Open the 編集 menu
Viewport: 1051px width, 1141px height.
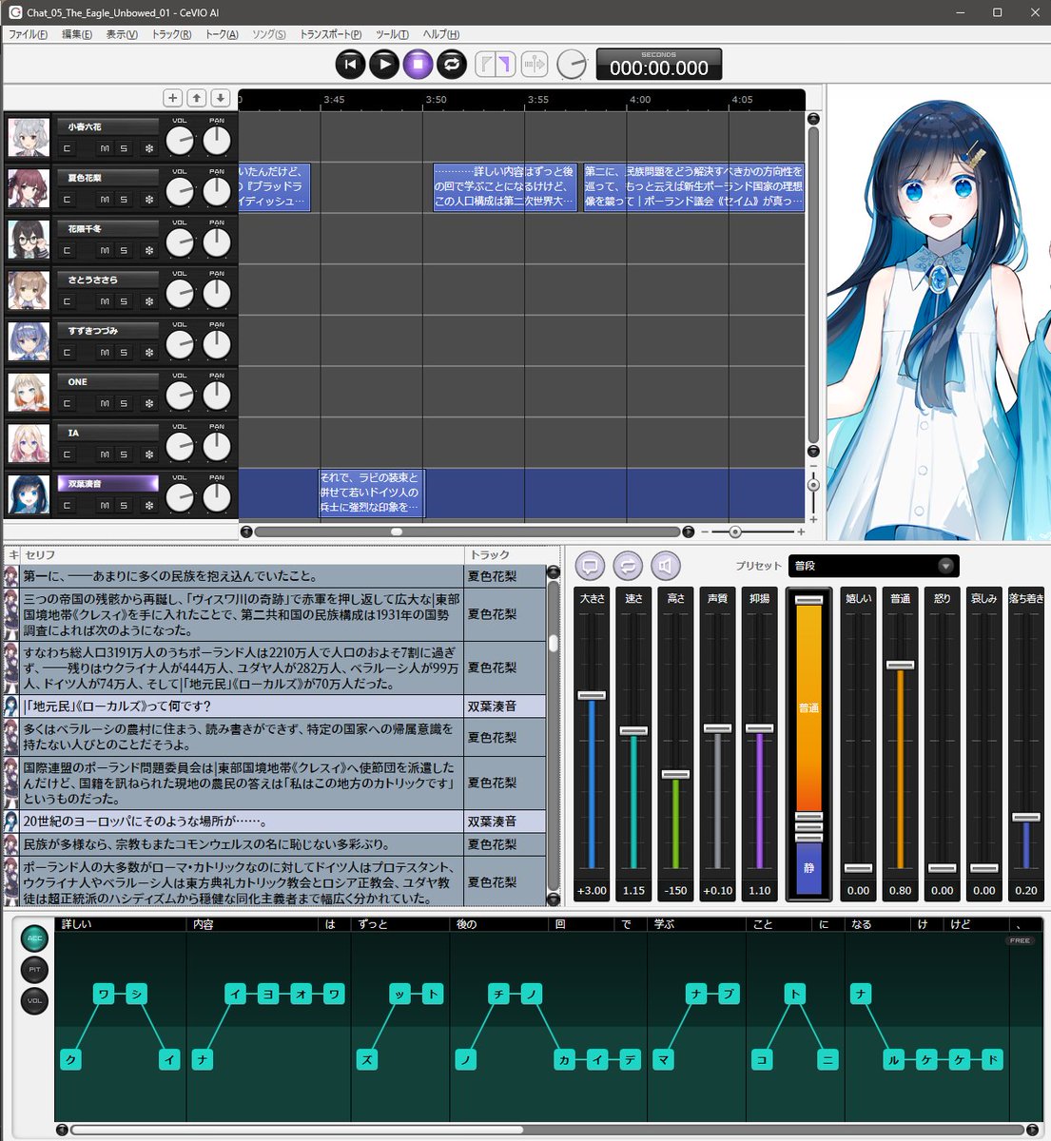coord(77,34)
